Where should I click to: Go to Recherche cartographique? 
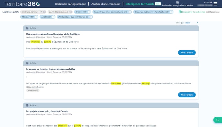[x=71, y=4]
